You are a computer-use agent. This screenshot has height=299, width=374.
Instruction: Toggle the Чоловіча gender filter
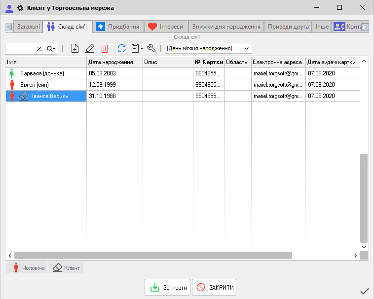[x=27, y=268]
